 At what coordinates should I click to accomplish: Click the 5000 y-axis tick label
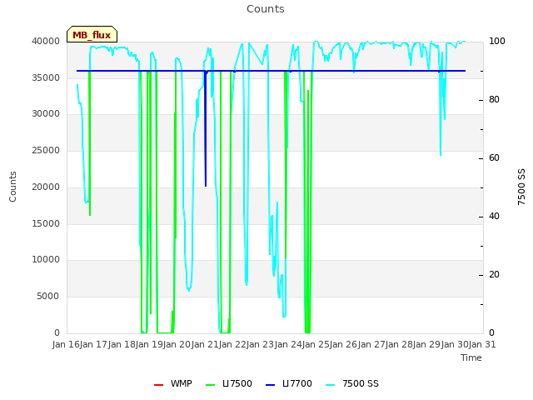[48, 297]
